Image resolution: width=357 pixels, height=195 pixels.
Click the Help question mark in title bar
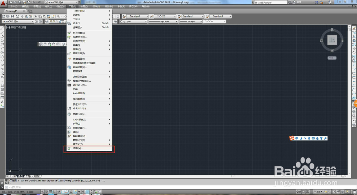click(x=330, y=2)
